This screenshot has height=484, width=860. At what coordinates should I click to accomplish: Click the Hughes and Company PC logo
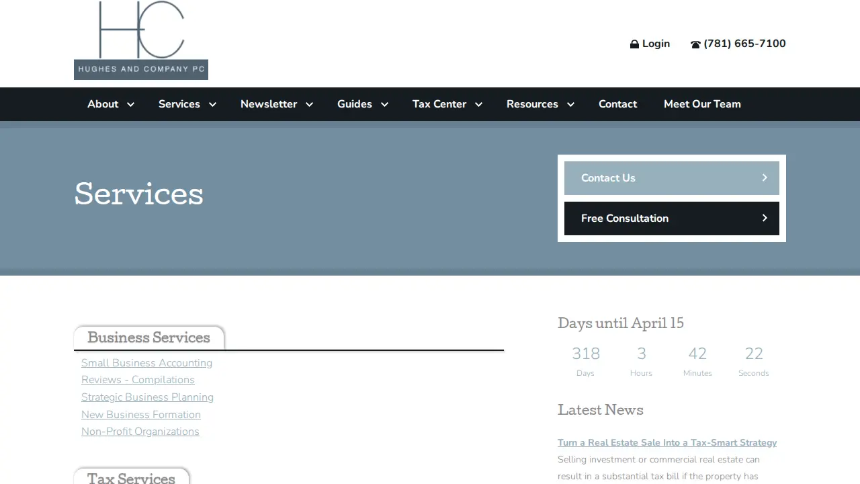coord(141,40)
